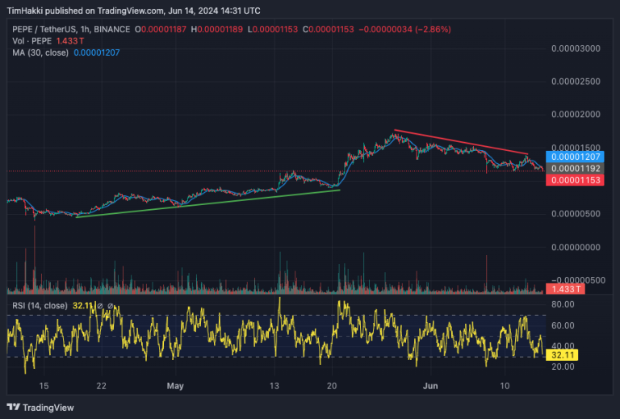Image resolution: width=620 pixels, height=419 pixels.
Task: Click the red 1.433T volume tag
Action: point(565,289)
